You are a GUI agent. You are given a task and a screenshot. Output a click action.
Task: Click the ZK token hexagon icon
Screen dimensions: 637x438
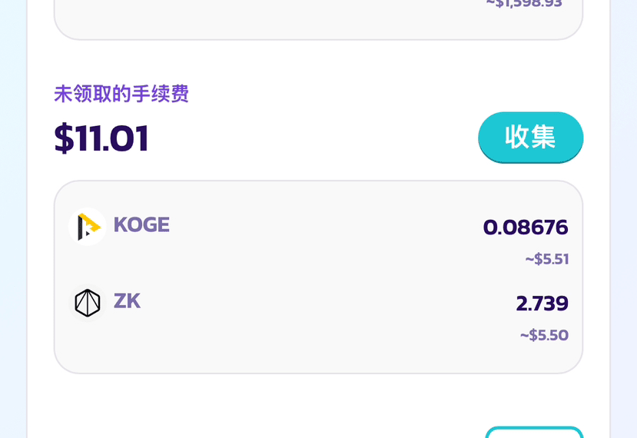coord(88,303)
